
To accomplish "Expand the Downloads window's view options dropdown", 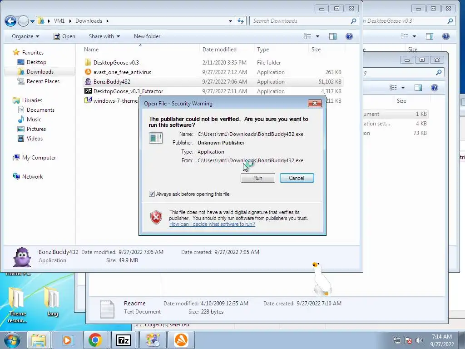I will (x=317, y=36).
